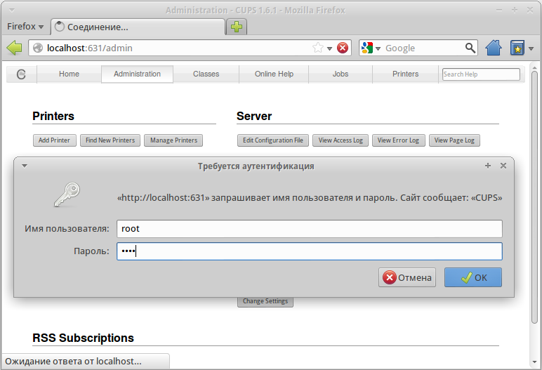Screen dimensions: 542x370
Task: Click the Search Help field
Action: coord(481,74)
